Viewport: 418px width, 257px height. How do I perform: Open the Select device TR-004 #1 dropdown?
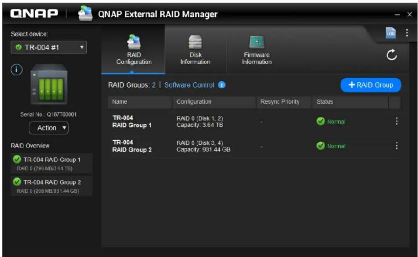(x=48, y=47)
